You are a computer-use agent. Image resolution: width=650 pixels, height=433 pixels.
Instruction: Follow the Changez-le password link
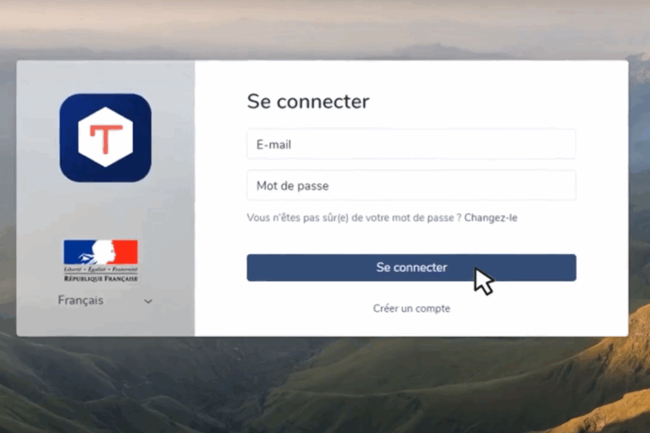491,218
